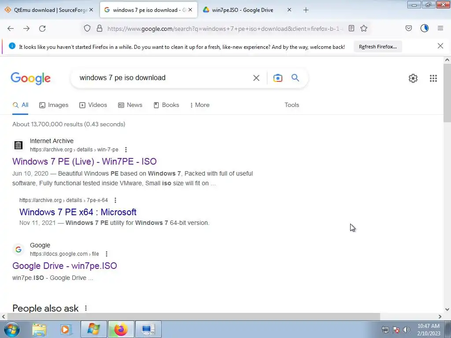Screen dimensions: 451x338
Task: Launch Windows Explorer from the taskbar
Action: coord(39,329)
